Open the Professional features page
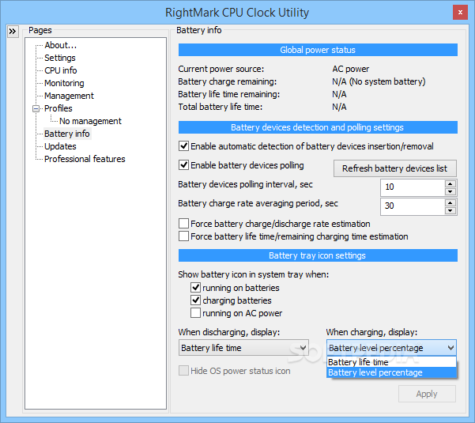Screen dimensions: 475x423 pyautogui.click(x=85, y=159)
